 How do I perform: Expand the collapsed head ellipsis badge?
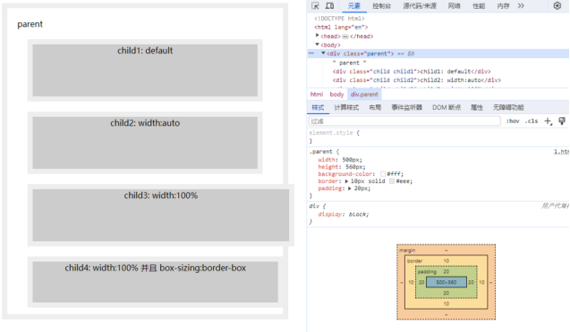[345, 37]
